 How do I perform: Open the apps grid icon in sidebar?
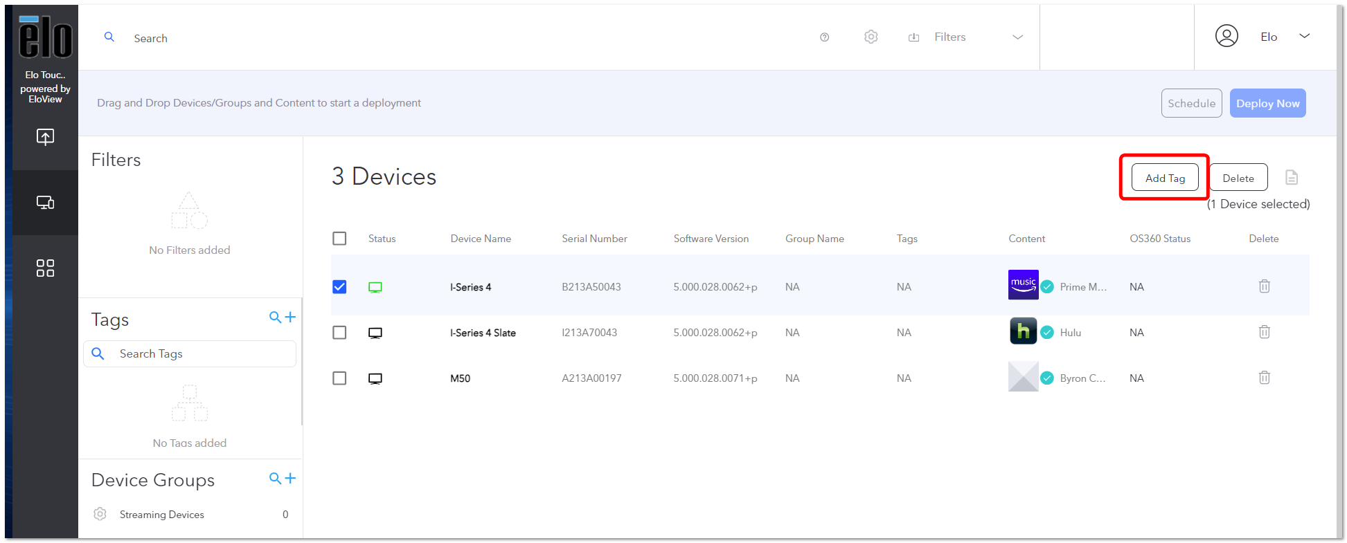pyautogui.click(x=45, y=268)
